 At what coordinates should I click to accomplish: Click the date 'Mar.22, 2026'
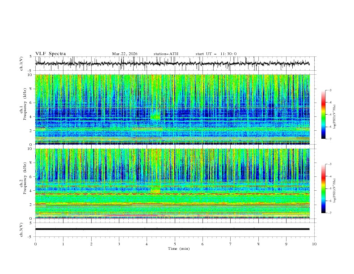tap(125, 54)
